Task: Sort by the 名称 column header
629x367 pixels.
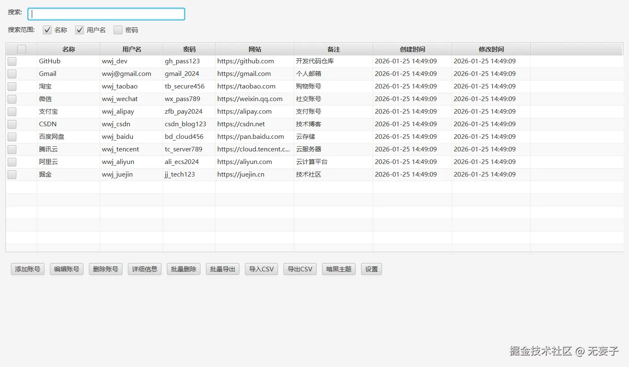Action: click(69, 49)
